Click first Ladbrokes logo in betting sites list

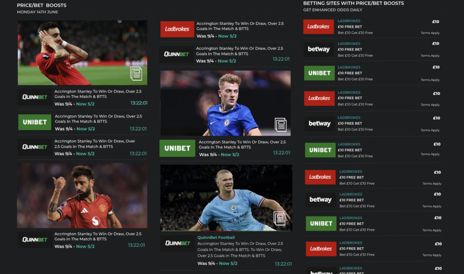pyautogui.click(x=319, y=26)
